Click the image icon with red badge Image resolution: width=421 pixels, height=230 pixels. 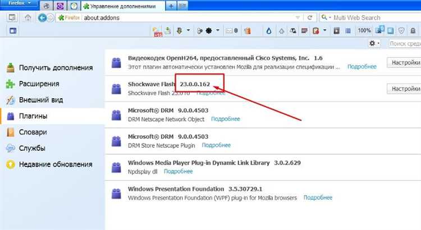157,31
